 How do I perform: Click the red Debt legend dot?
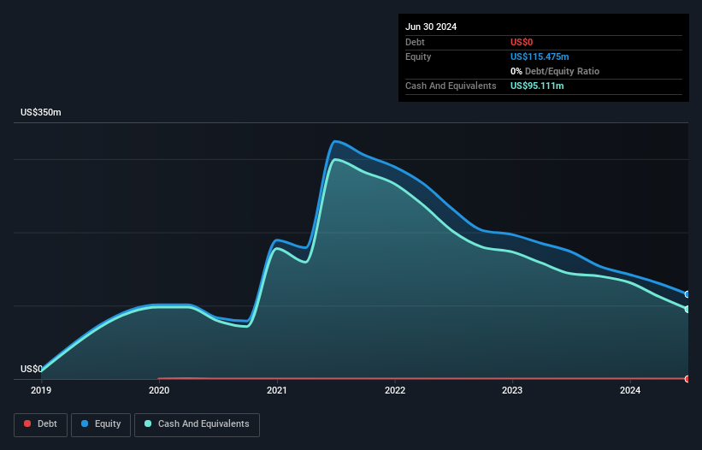point(27,423)
